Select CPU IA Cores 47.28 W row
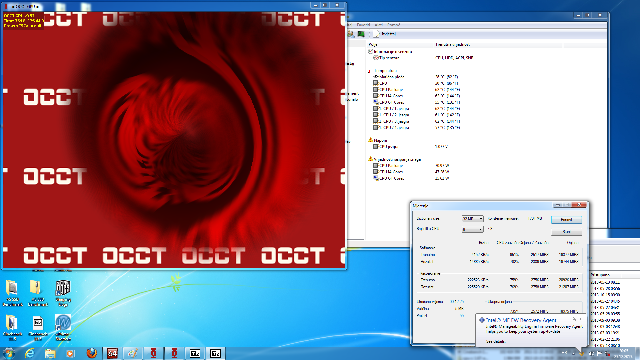640x360 pixels. pyautogui.click(x=487, y=172)
